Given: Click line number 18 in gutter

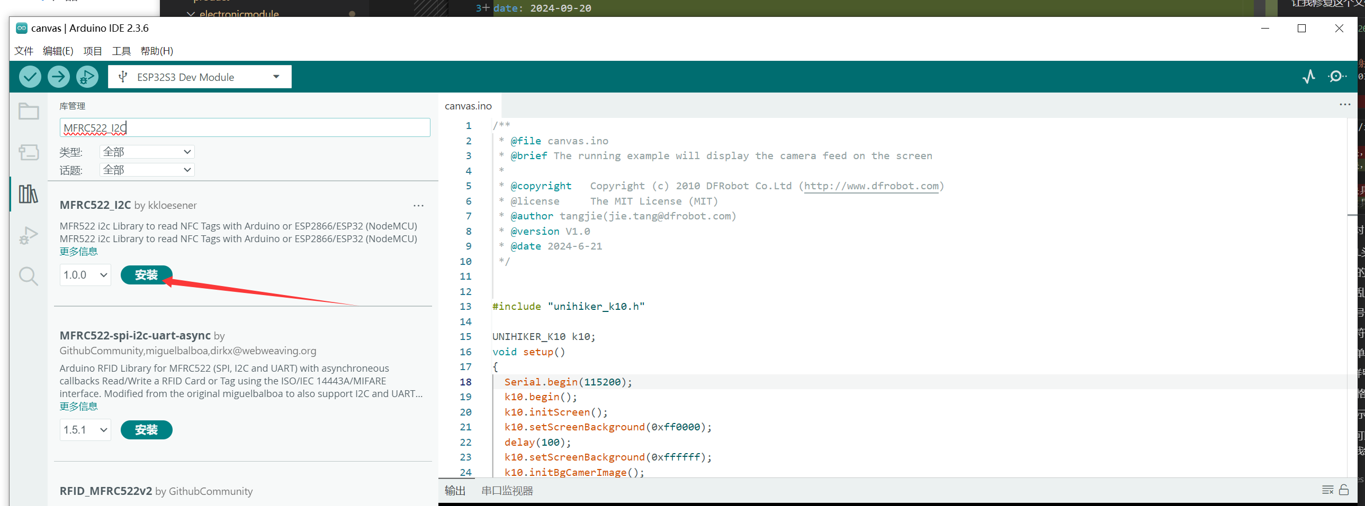Looking at the screenshot, I should click(465, 382).
